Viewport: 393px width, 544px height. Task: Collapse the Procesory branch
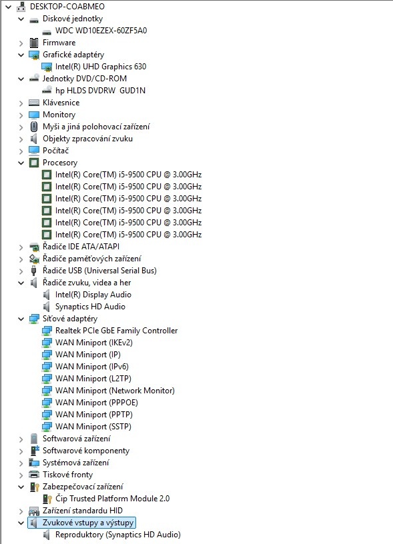pyautogui.click(x=21, y=163)
